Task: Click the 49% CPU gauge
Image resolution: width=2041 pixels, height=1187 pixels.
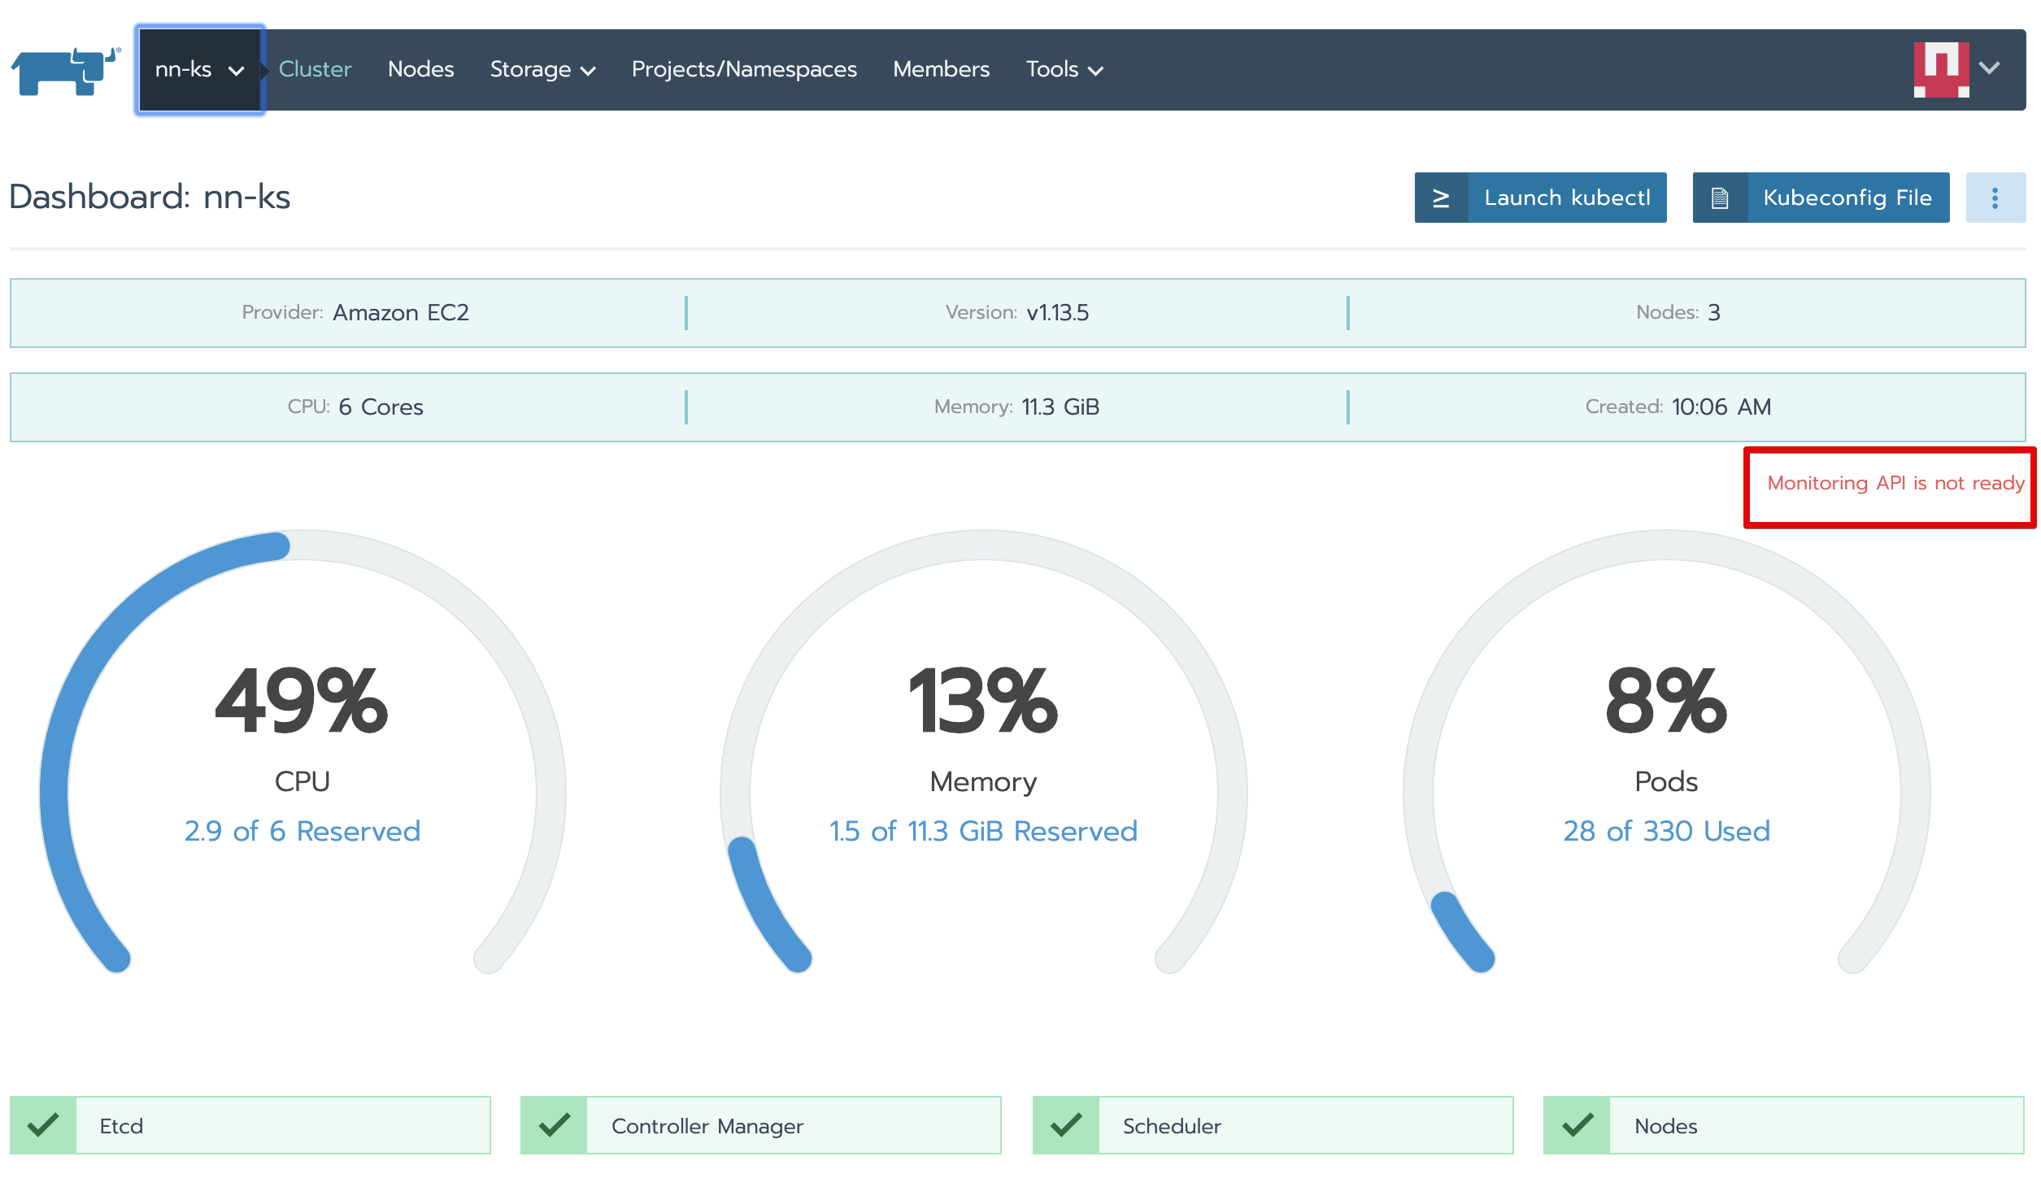Action: coord(302,701)
